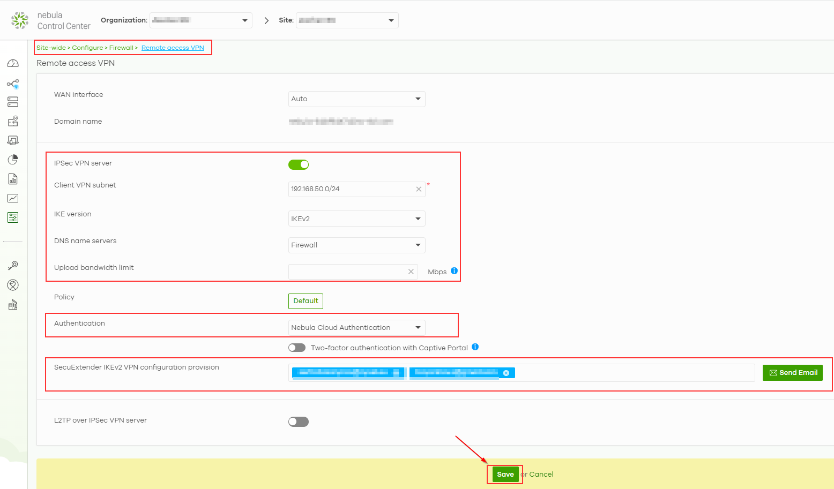The height and width of the screenshot is (489, 834).
Task: Click the Client VPN subnet input field
Action: [x=351, y=189]
